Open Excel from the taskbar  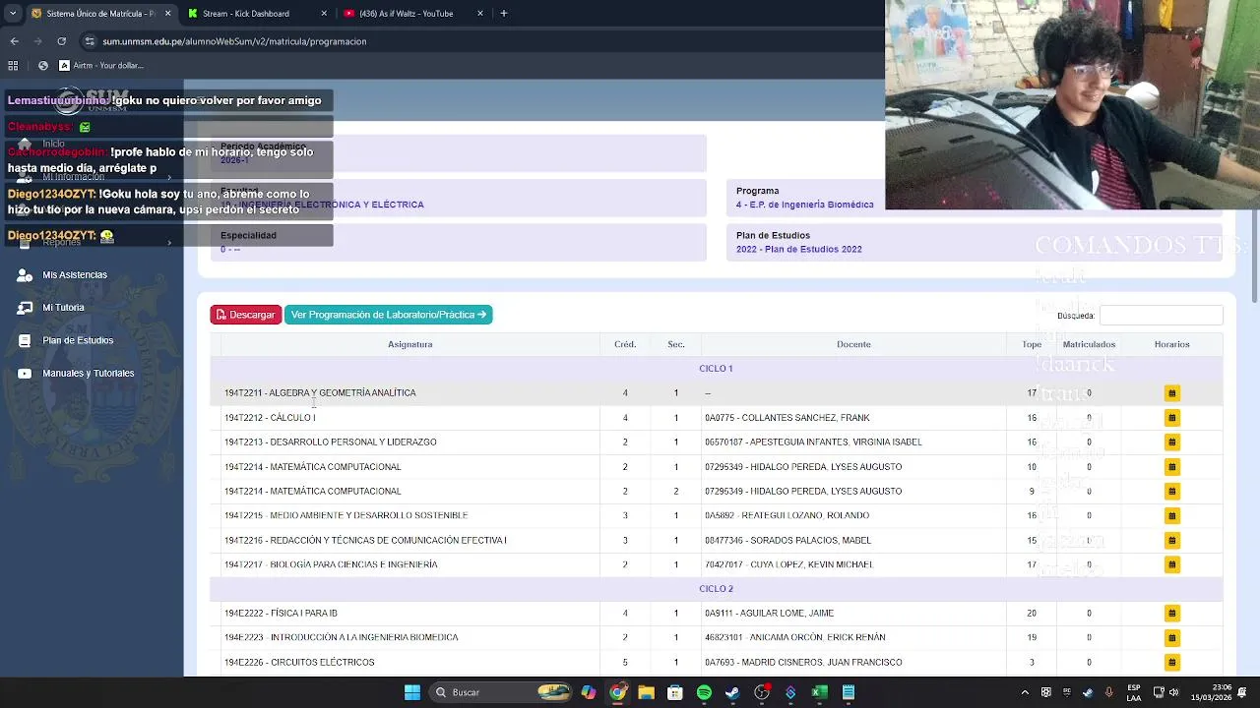(x=819, y=692)
